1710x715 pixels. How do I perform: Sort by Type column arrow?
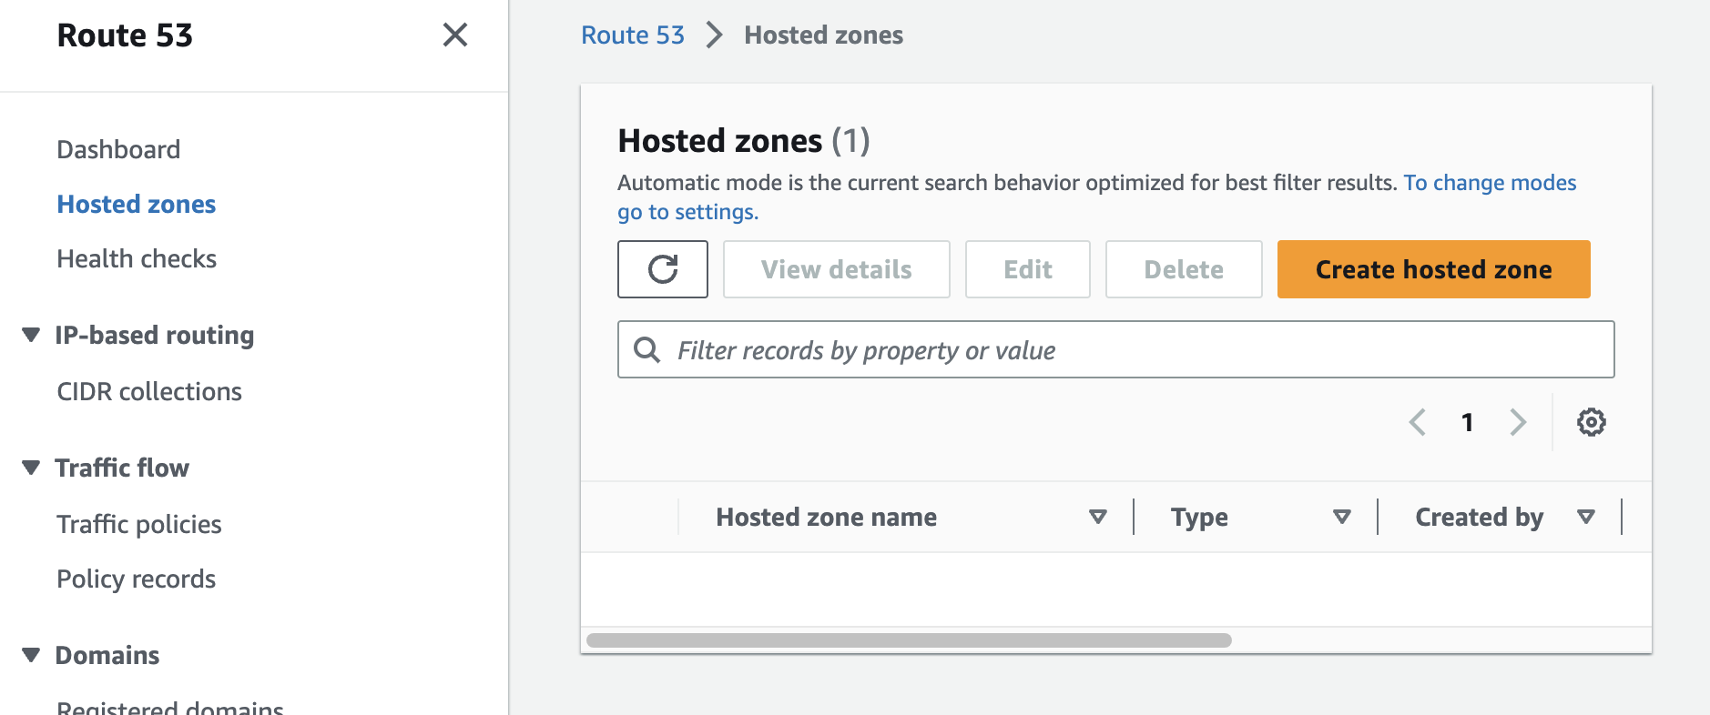[1342, 517]
